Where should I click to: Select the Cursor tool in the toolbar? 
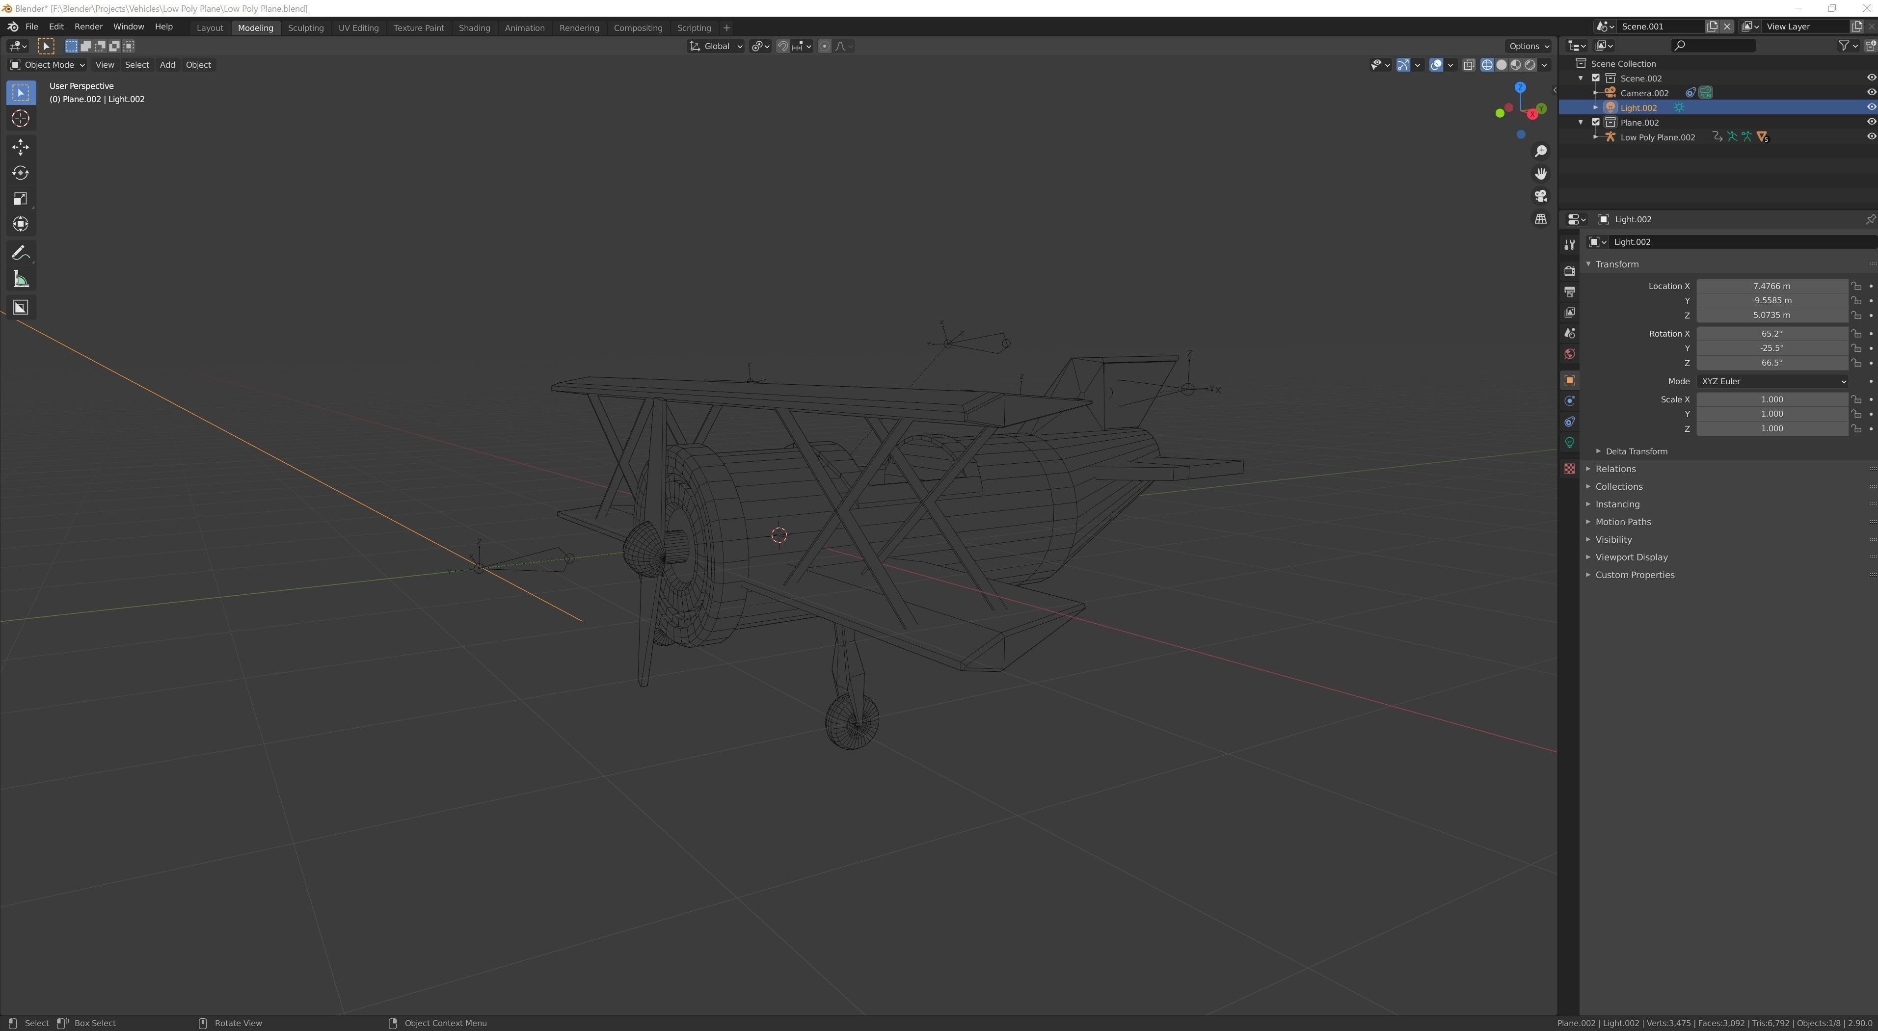click(21, 118)
